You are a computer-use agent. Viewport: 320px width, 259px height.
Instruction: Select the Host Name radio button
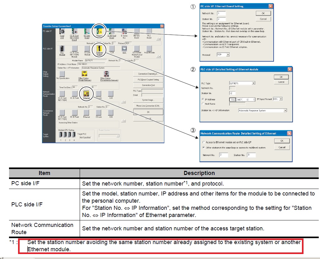point(203,104)
